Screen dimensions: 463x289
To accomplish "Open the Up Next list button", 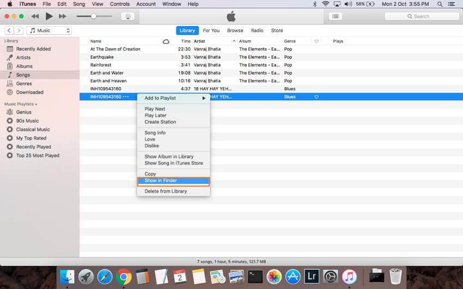I will point(336,16).
